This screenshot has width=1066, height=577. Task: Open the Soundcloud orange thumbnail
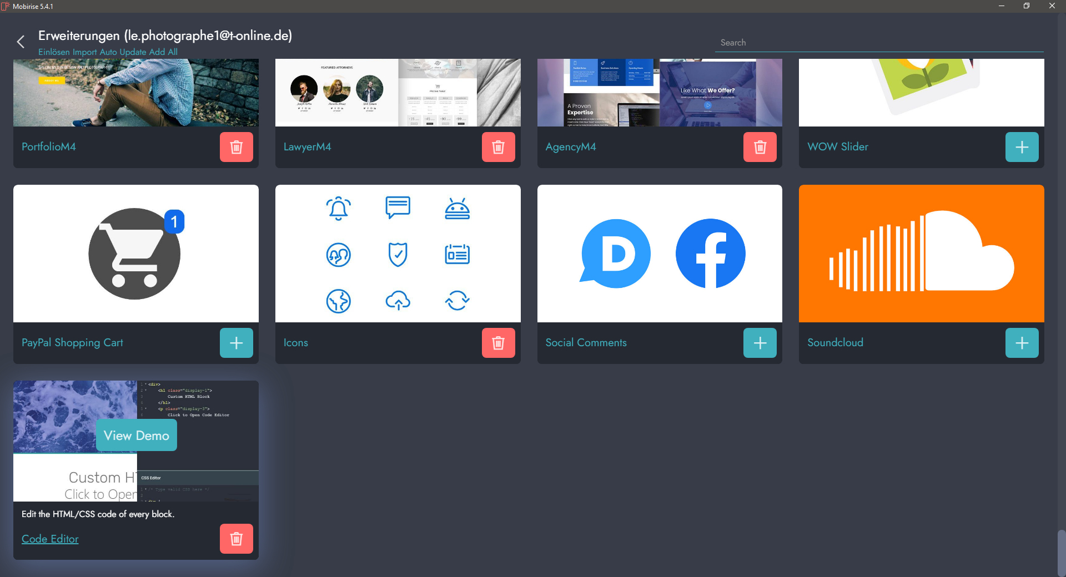pos(922,254)
